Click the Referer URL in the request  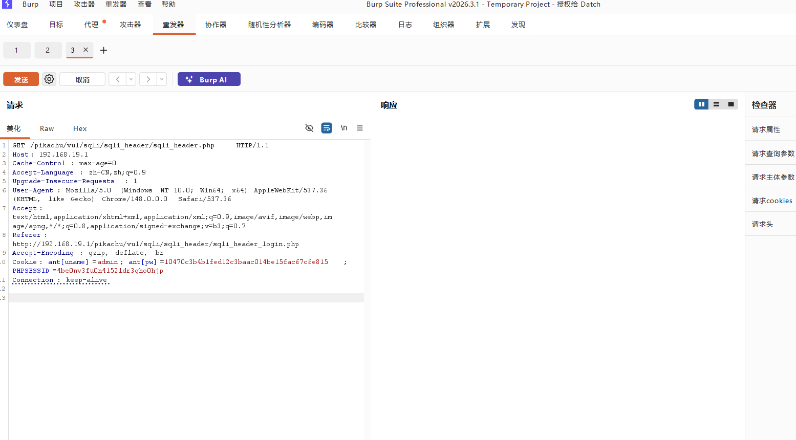coord(156,244)
